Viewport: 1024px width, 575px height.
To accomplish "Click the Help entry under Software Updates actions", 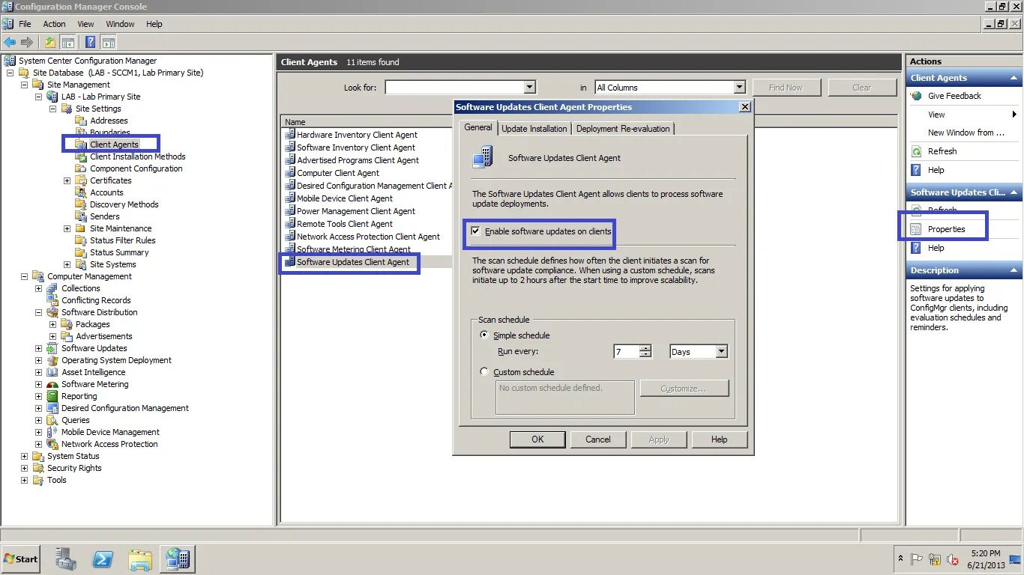I will (x=936, y=248).
